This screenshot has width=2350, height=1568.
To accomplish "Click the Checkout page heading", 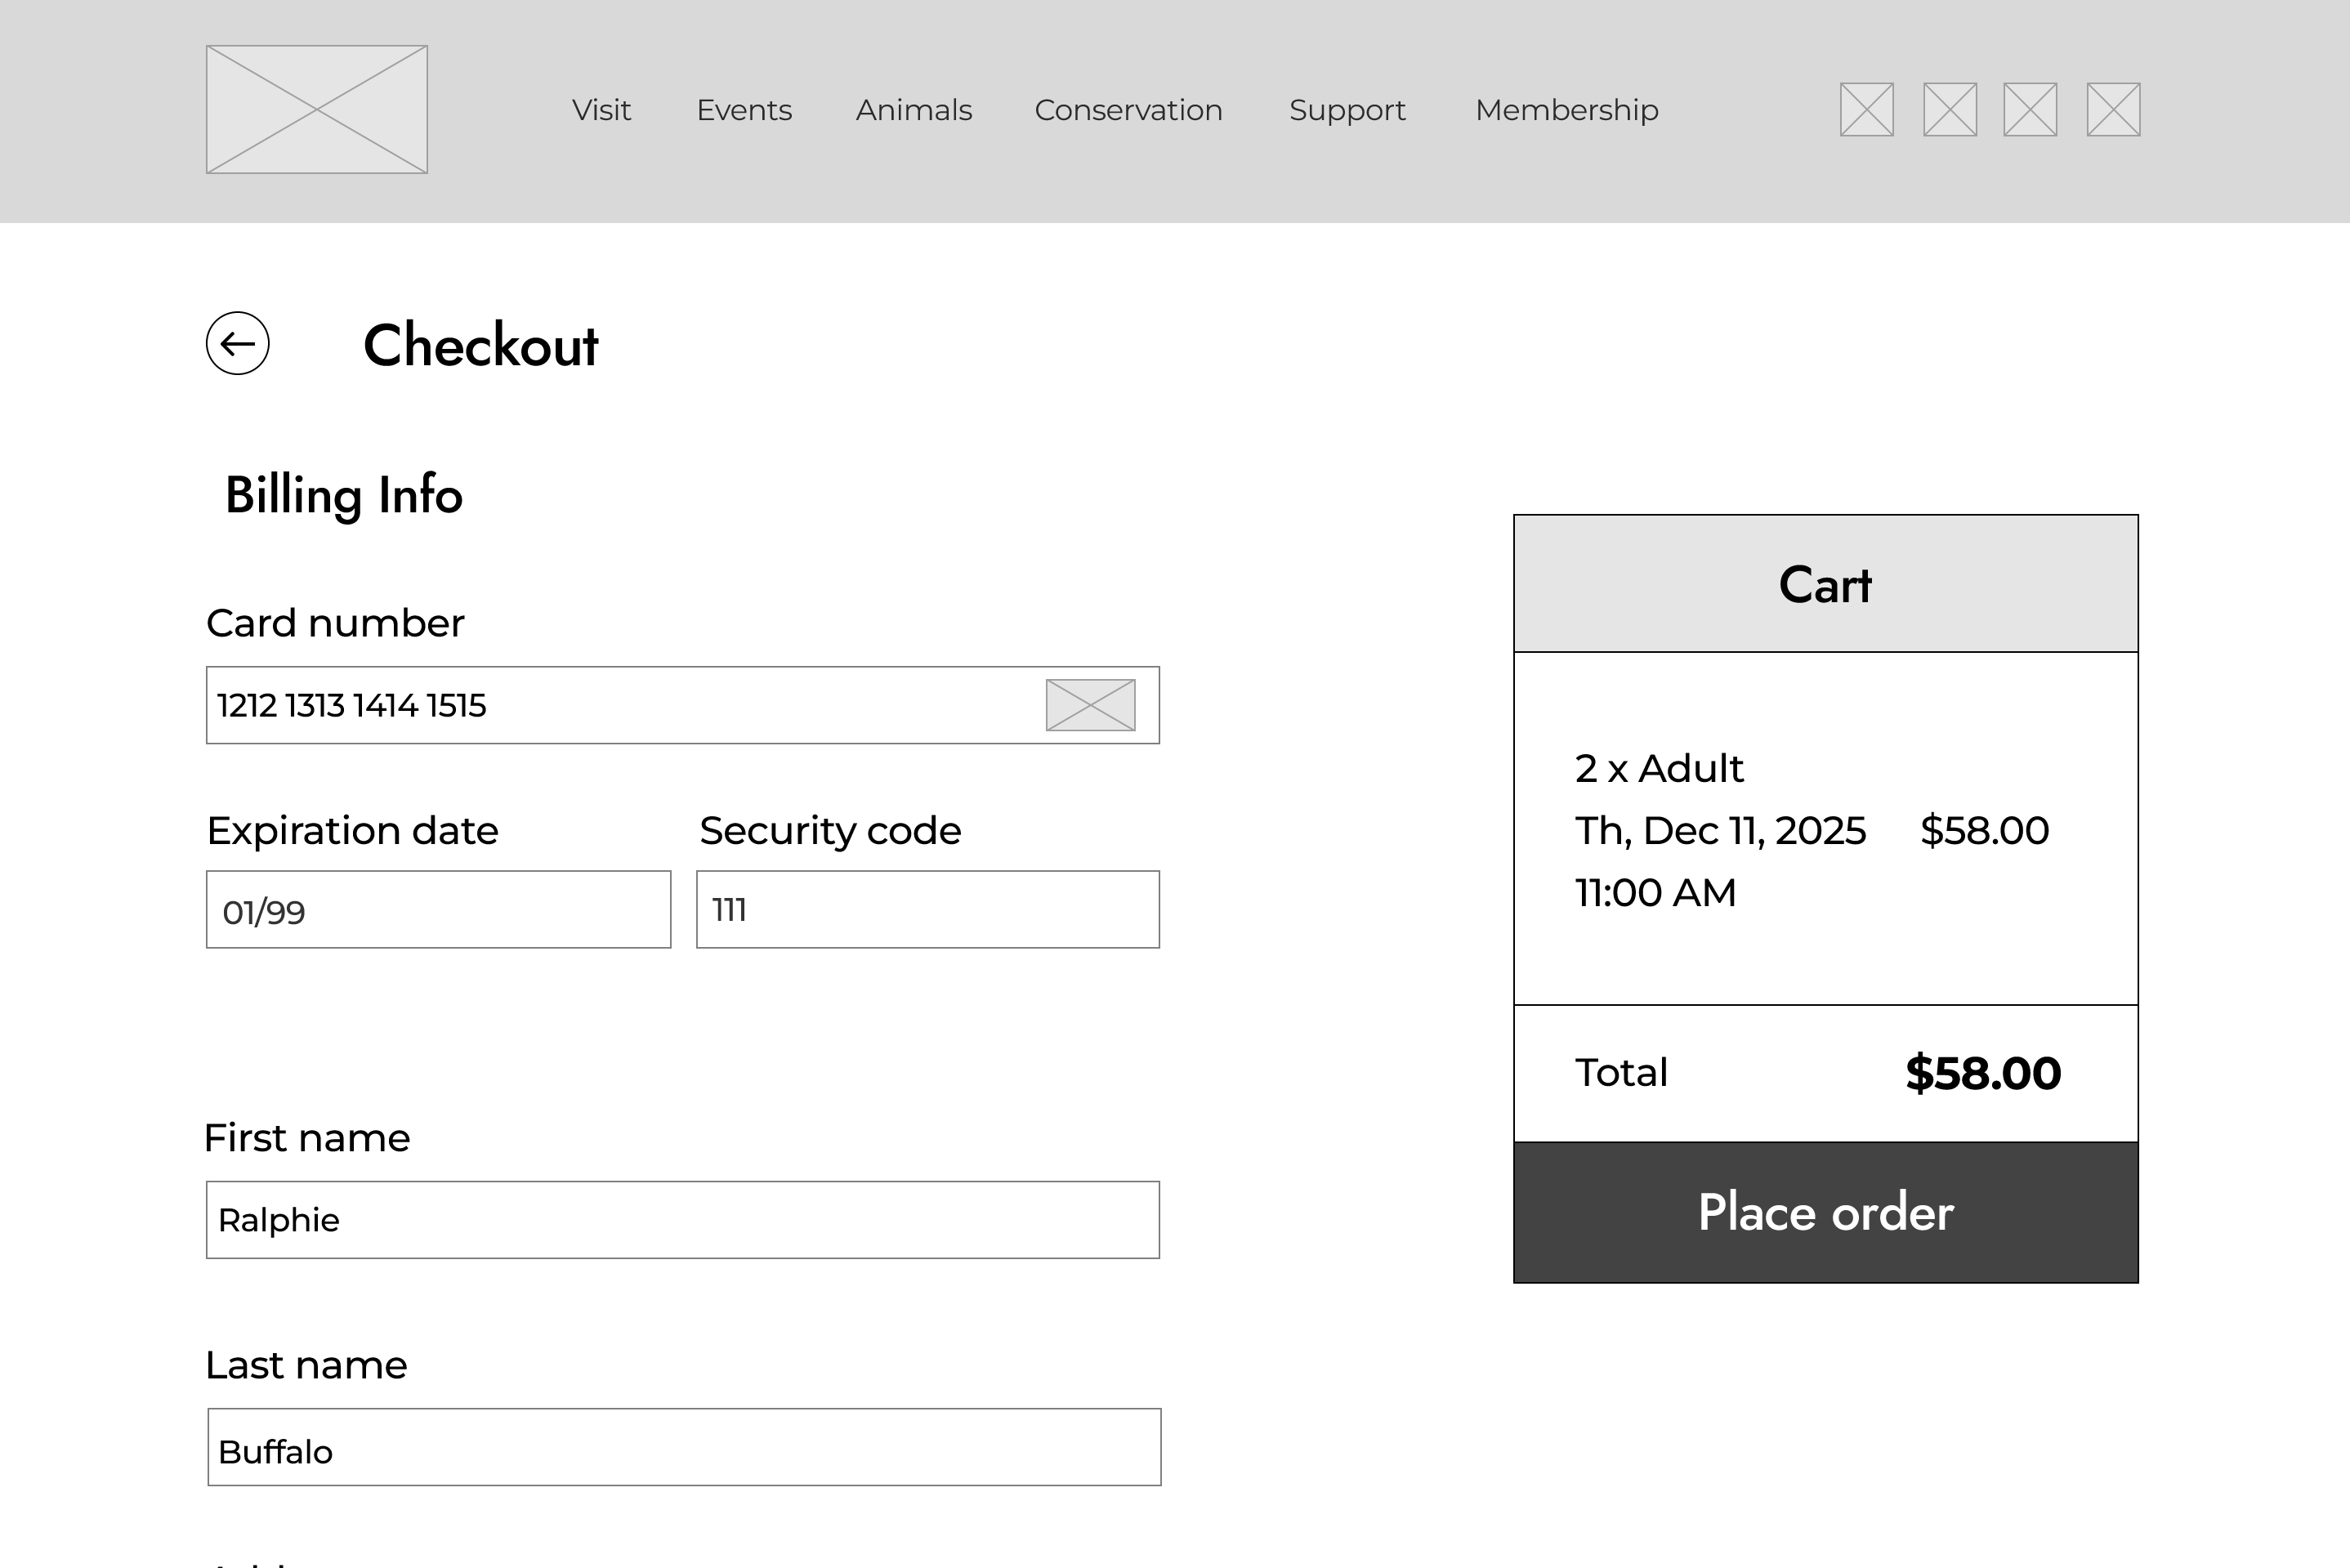I will [x=481, y=346].
